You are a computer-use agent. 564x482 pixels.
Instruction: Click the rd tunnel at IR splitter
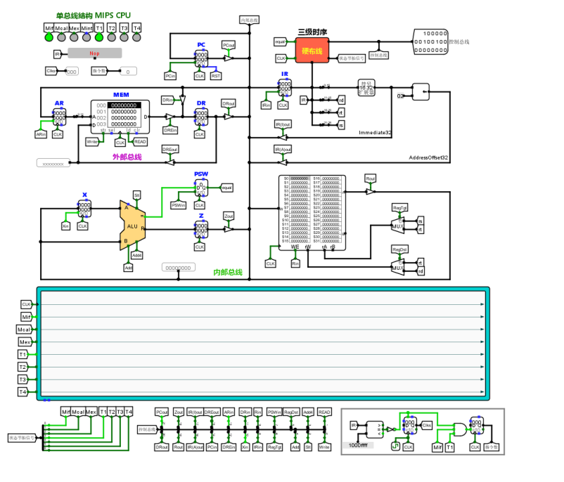(341, 100)
